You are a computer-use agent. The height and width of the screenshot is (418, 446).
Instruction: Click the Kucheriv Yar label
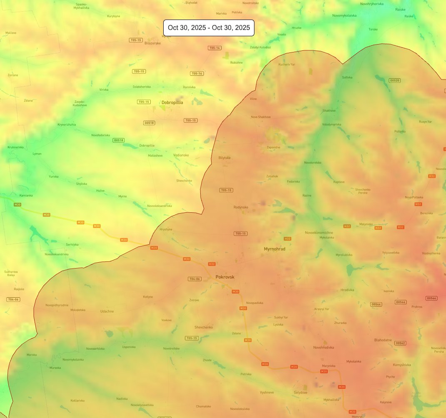(x=287, y=65)
